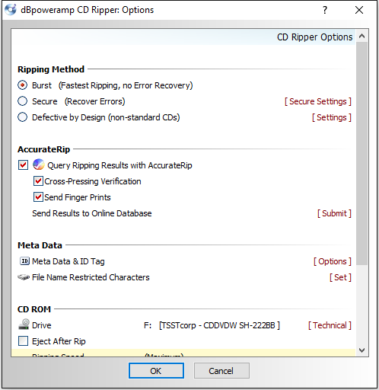The image size is (379, 390).
Task: Click the Submit link for online database
Action: pyautogui.click(x=334, y=213)
